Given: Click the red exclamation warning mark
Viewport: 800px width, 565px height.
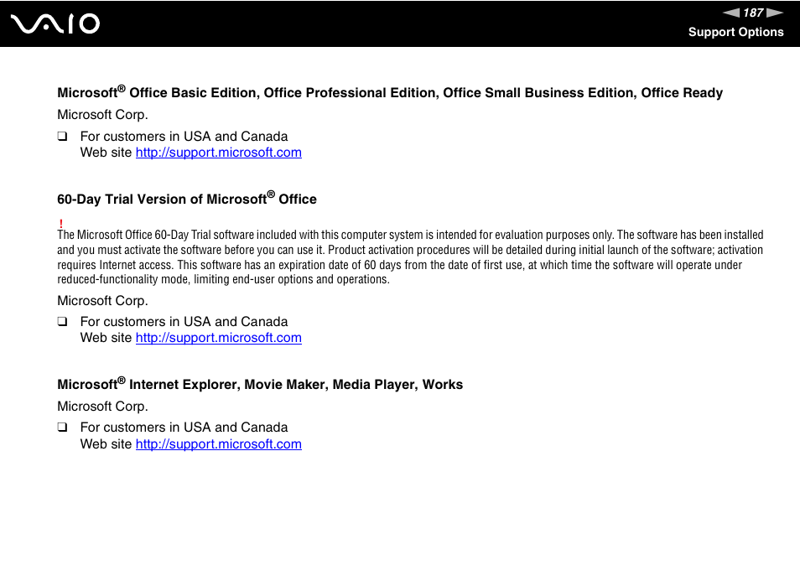Looking at the screenshot, I should click(x=60, y=223).
